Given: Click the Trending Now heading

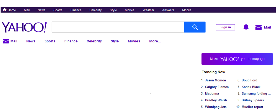Looking at the screenshot, I should tap(213, 72).
